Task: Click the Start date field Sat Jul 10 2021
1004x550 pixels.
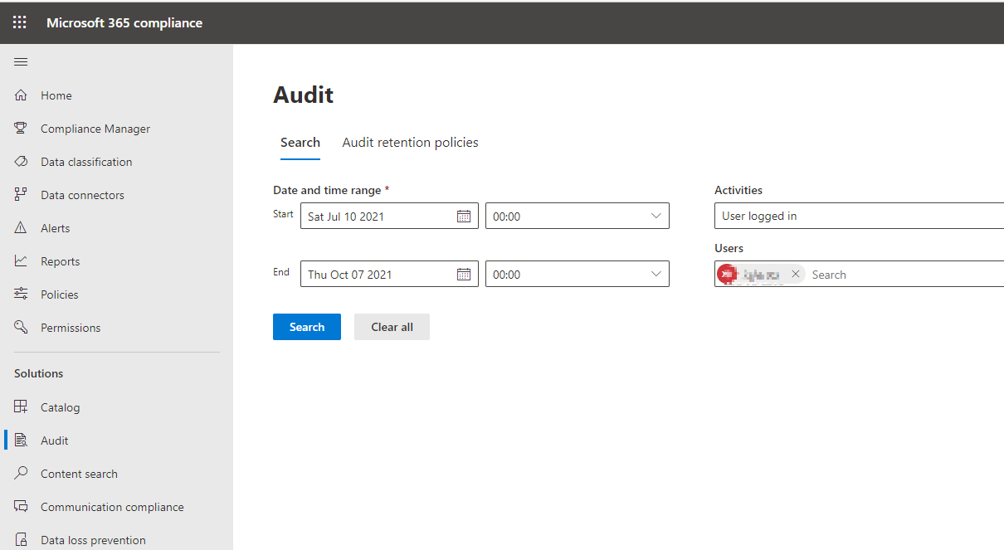Action: point(389,216)
